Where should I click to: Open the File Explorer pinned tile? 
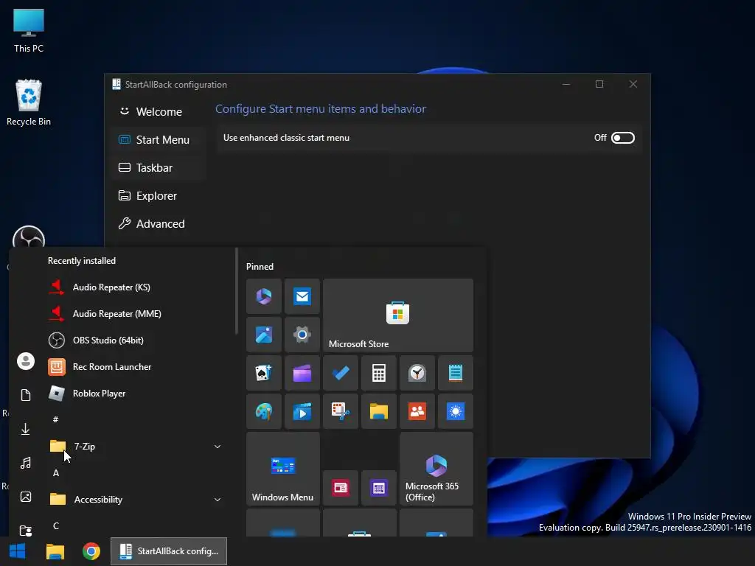click(x=379, y=411)
